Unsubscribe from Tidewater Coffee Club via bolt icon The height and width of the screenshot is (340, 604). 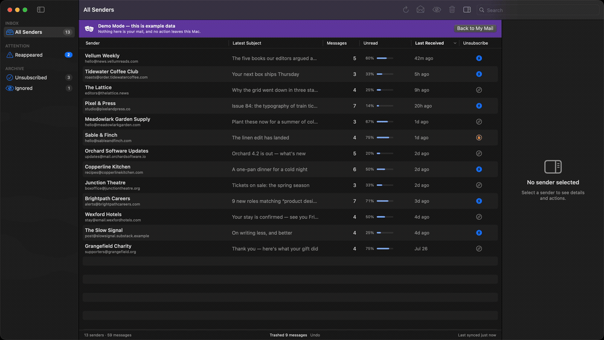479,74
